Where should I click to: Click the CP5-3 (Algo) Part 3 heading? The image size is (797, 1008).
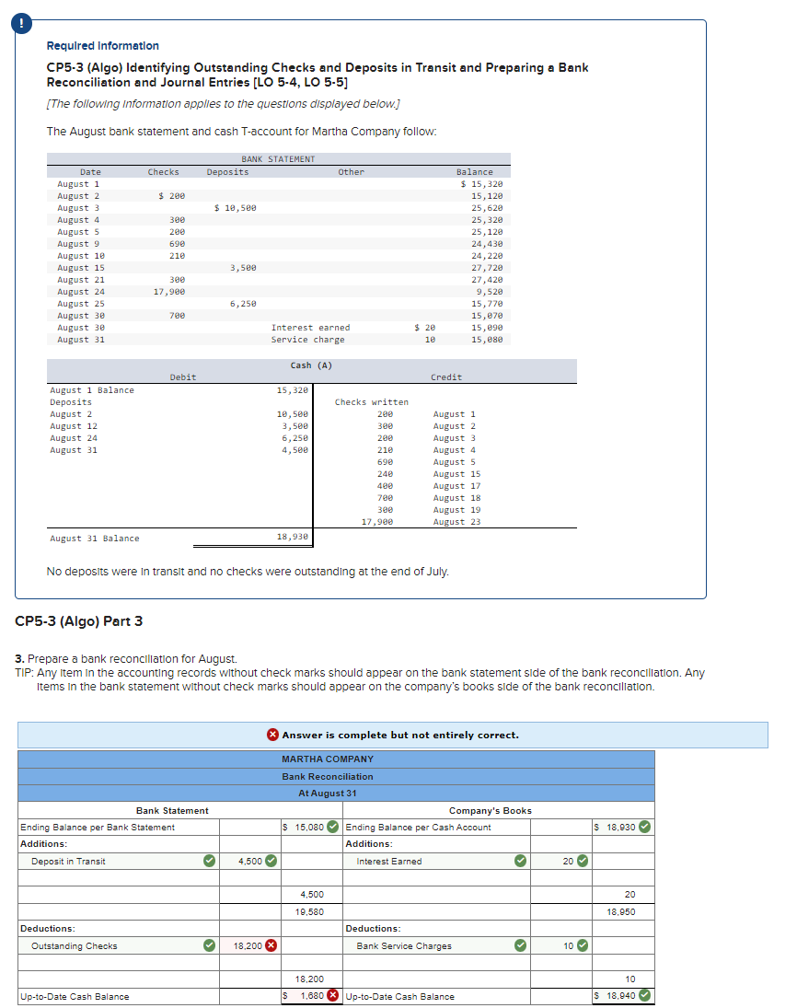click(x=80, y=621)
